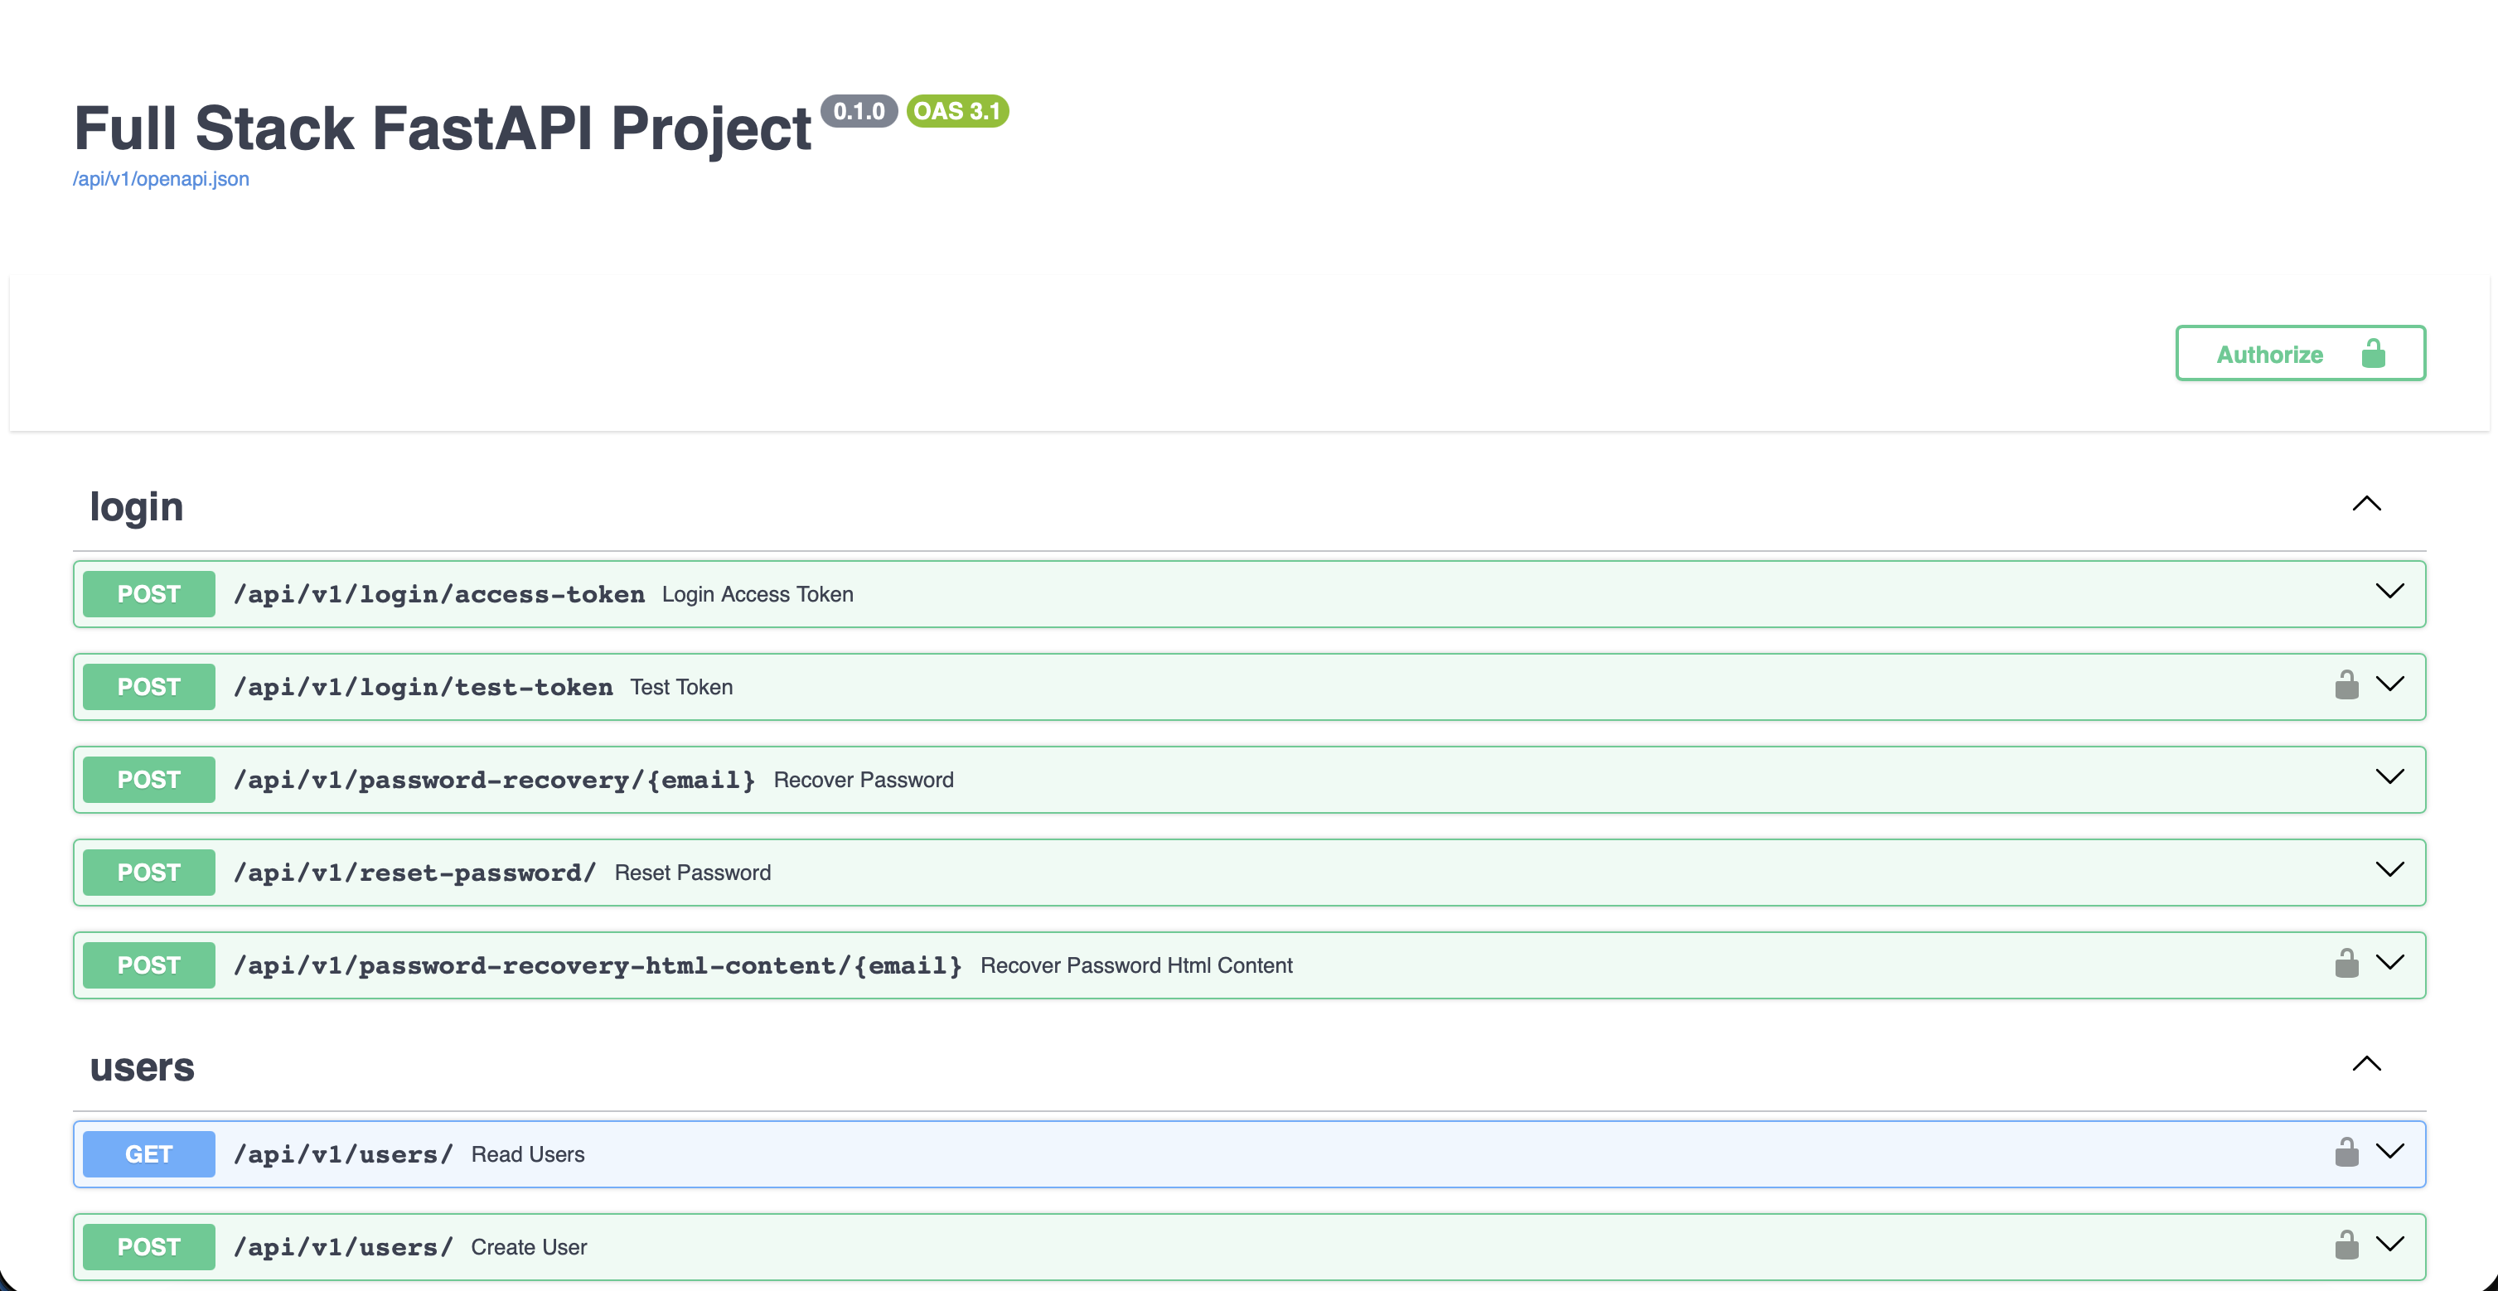Click the GET badge for Read Users
The height and width of the screenshot is (1291, 2498).
148,1155
